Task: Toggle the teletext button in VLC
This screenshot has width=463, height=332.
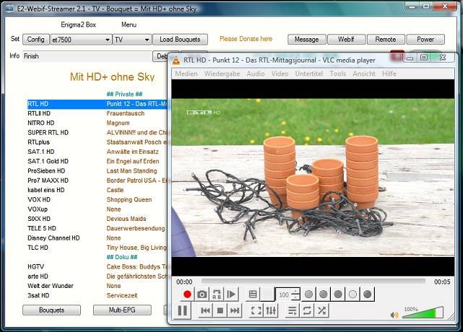Action: coord(253,294)
